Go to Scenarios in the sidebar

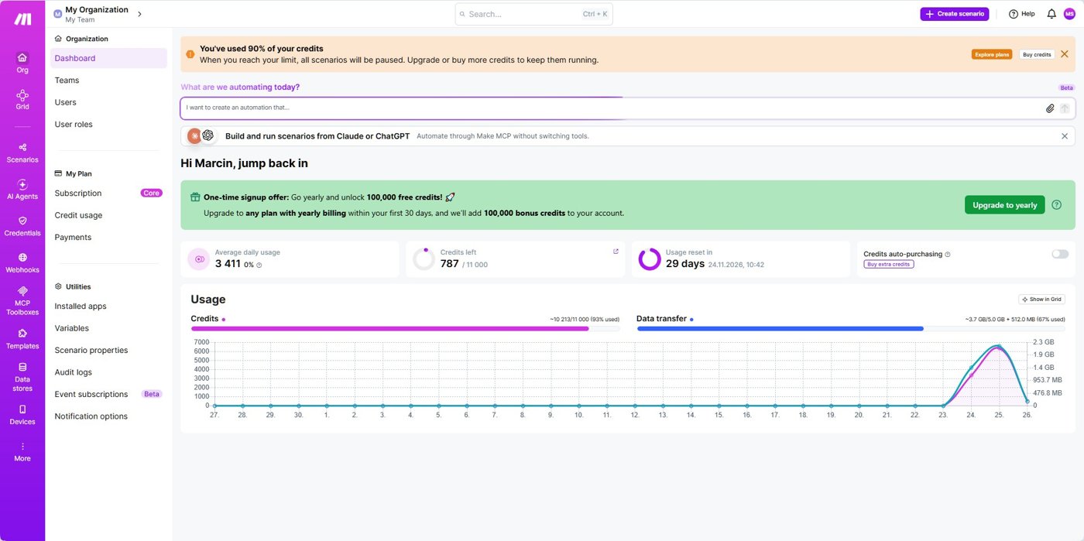click(x=22, y=152)
